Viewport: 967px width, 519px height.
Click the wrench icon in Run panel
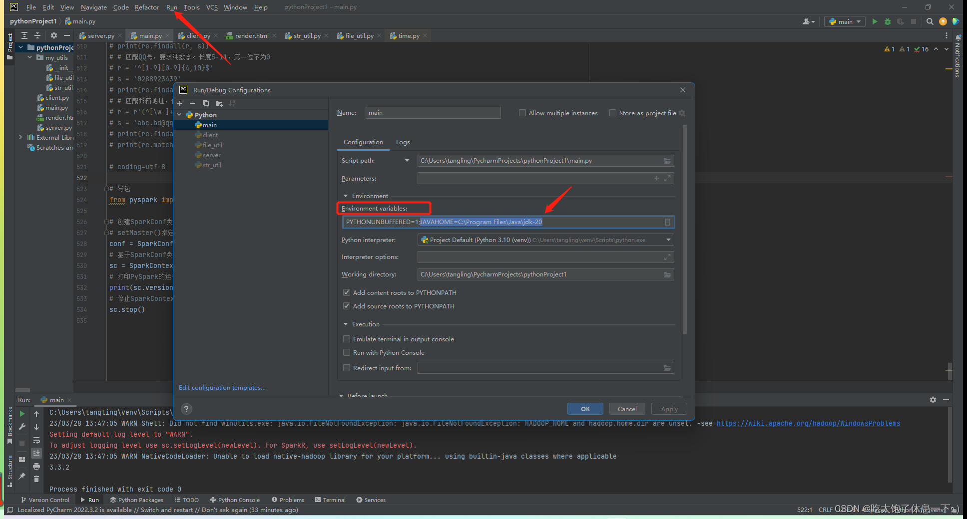coord(22,427)
